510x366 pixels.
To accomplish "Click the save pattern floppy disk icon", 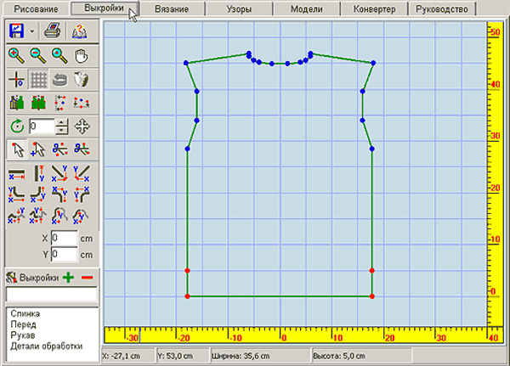I will (16, 31).
